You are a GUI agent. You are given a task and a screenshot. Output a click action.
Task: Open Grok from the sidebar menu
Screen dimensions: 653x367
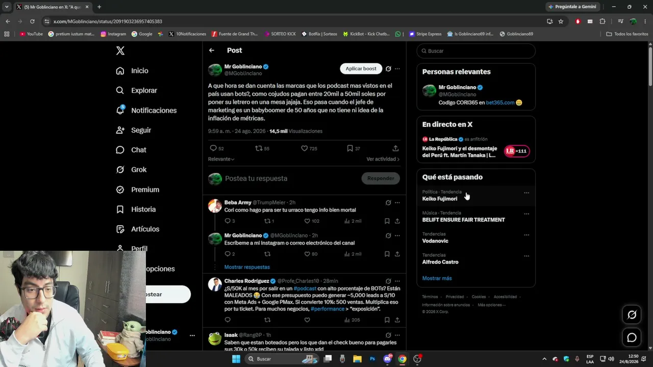[x=131, y=170]
